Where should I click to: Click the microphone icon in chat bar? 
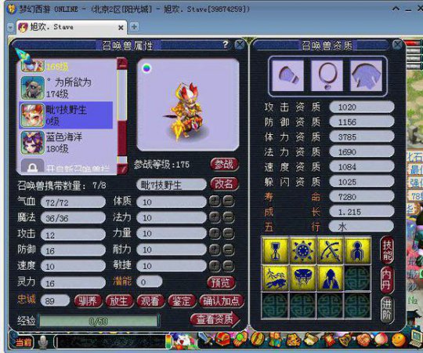click(42, 342)
